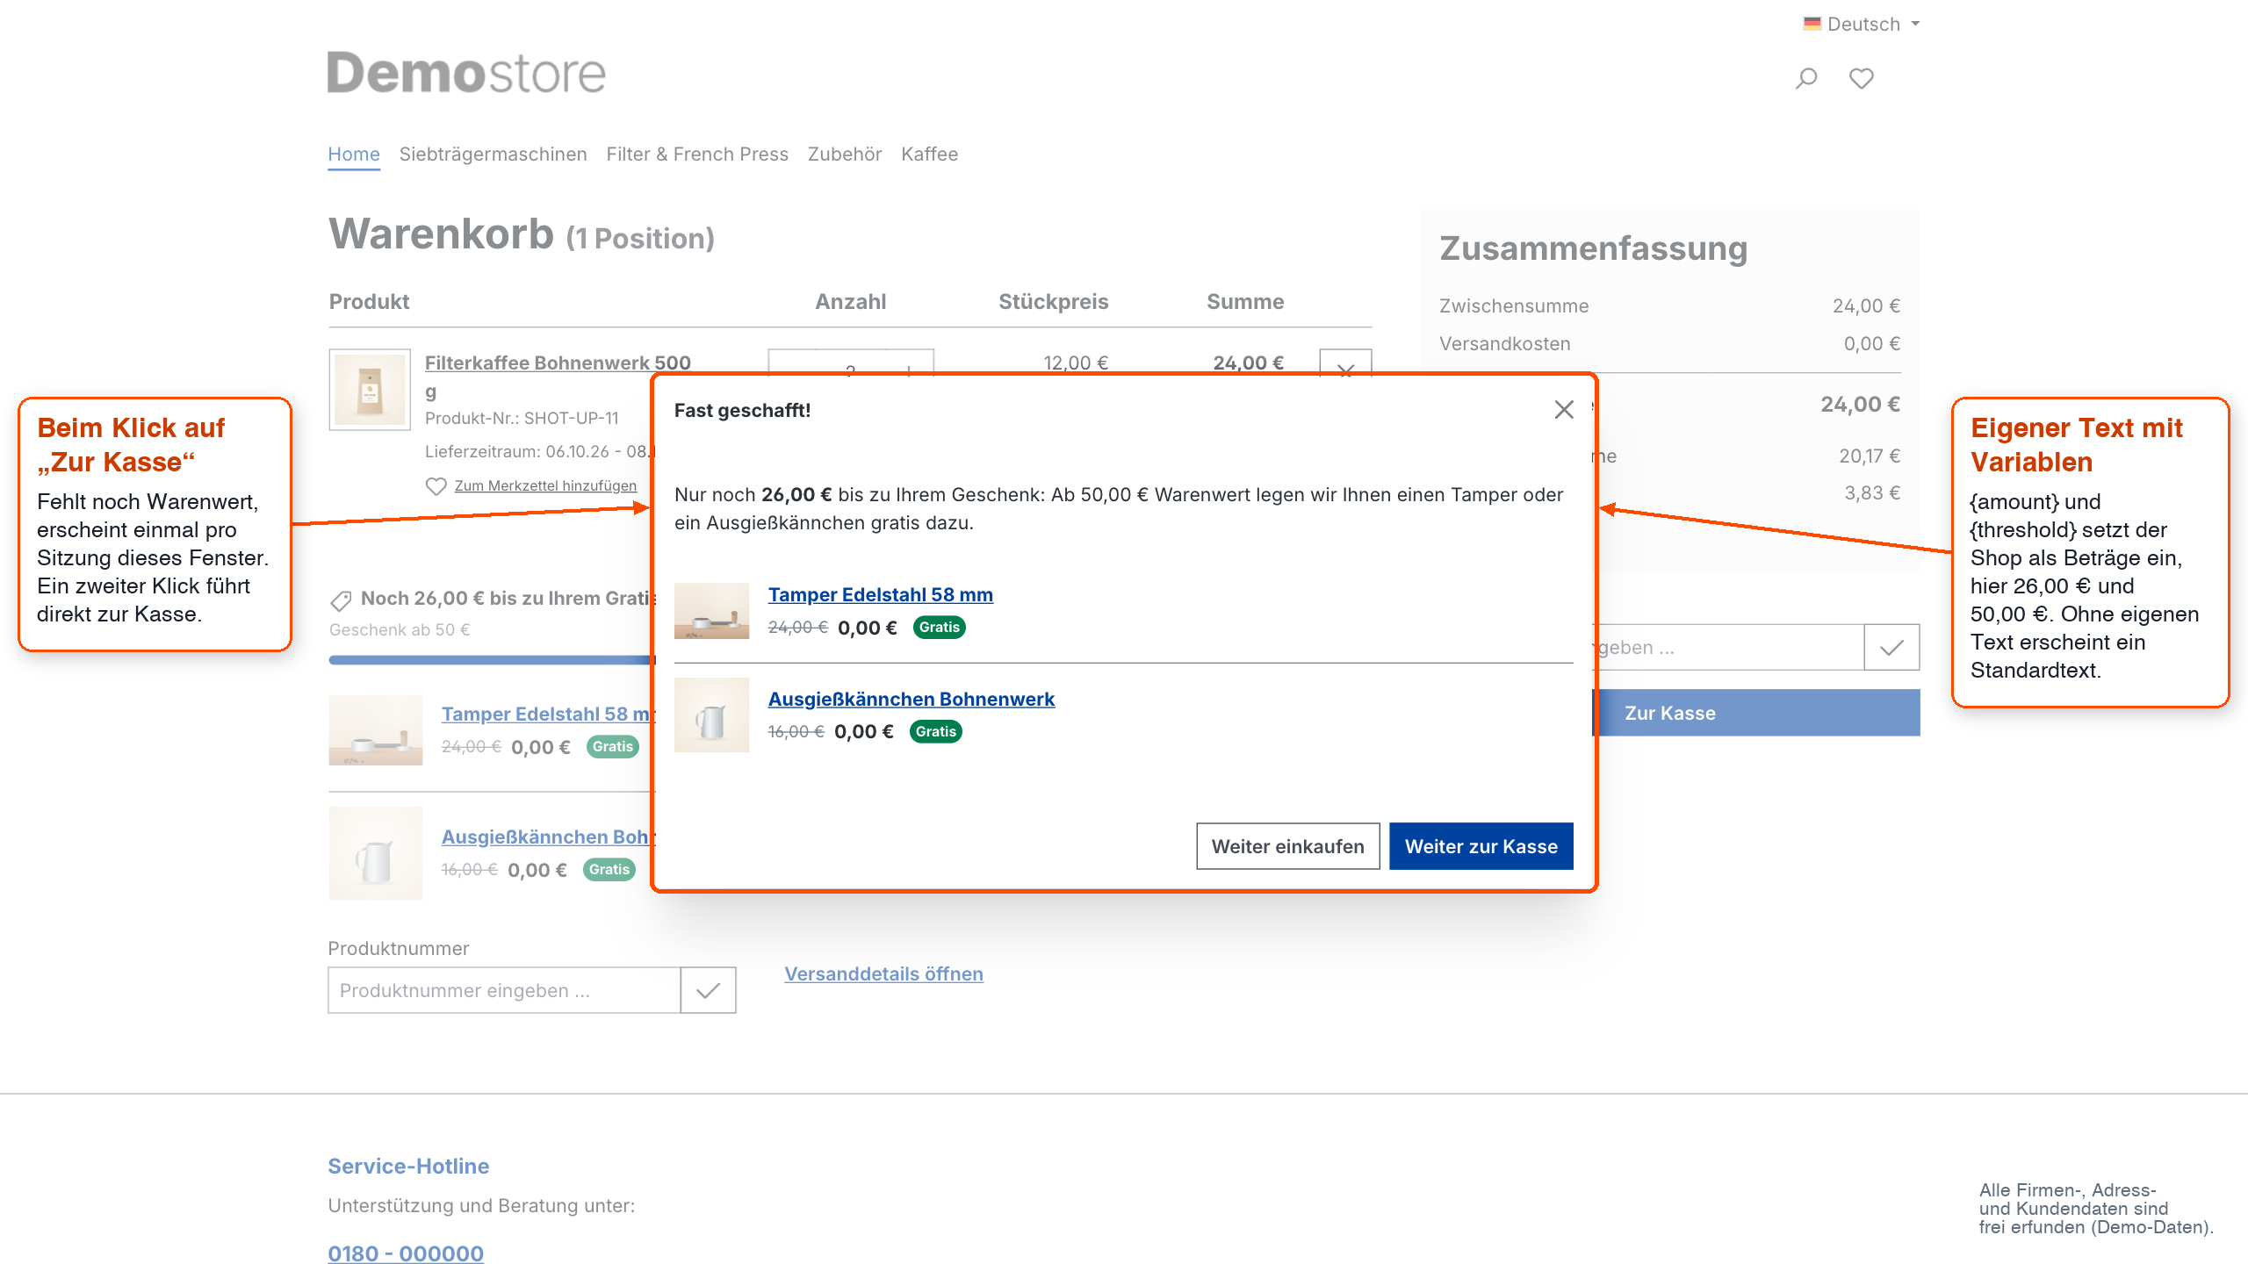The width and height of the screenshot is (2248, 1264).
Task: Open the Deutsch language dropdown
Action: click(1862, 25)
